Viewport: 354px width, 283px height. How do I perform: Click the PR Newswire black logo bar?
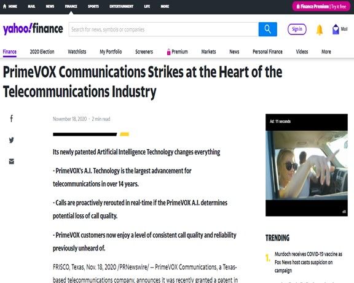click(x=85, y=134)
